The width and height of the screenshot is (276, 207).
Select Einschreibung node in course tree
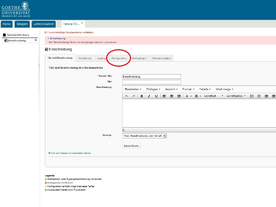17,41
